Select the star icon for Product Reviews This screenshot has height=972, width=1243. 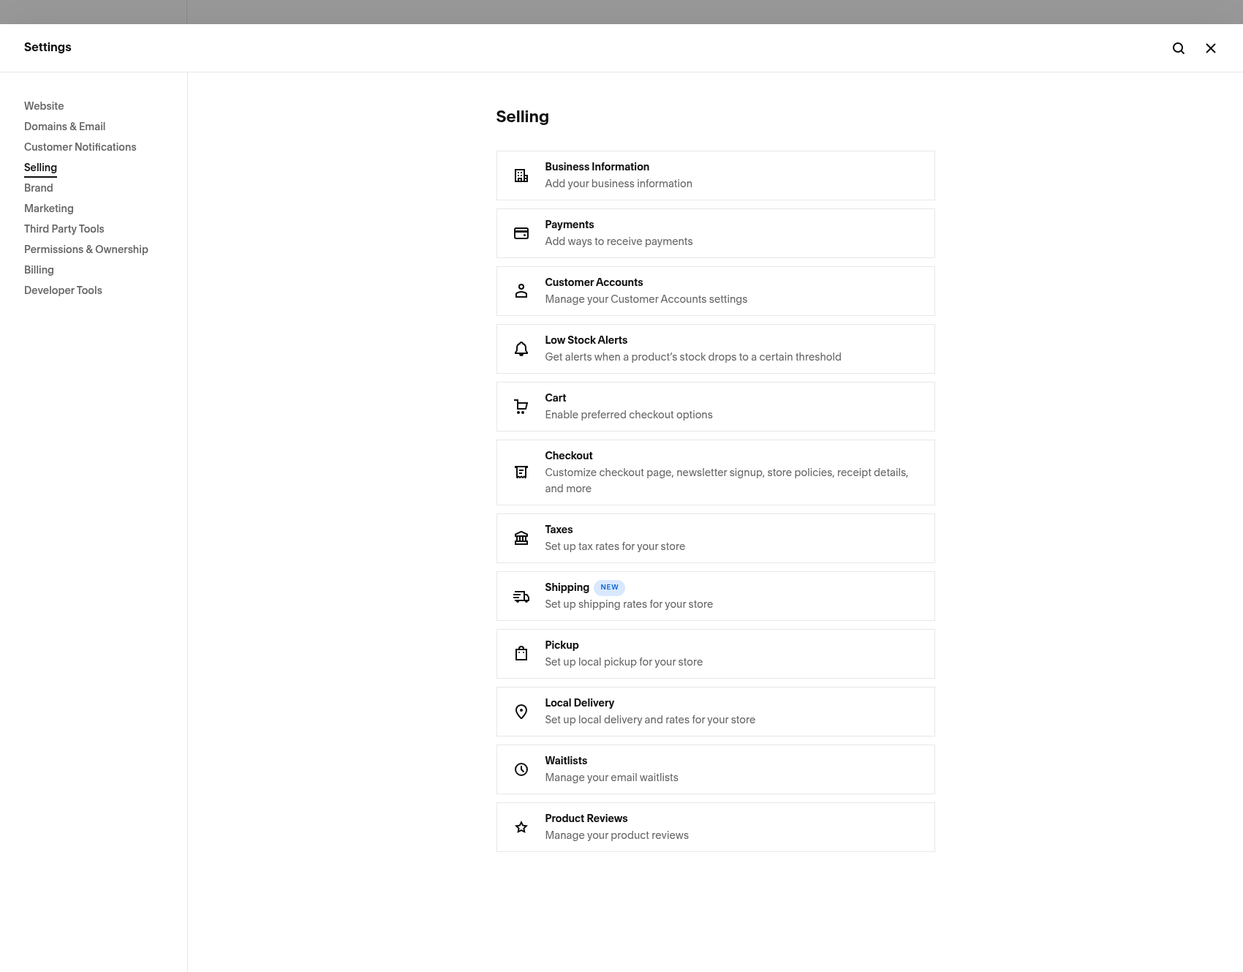521,826
